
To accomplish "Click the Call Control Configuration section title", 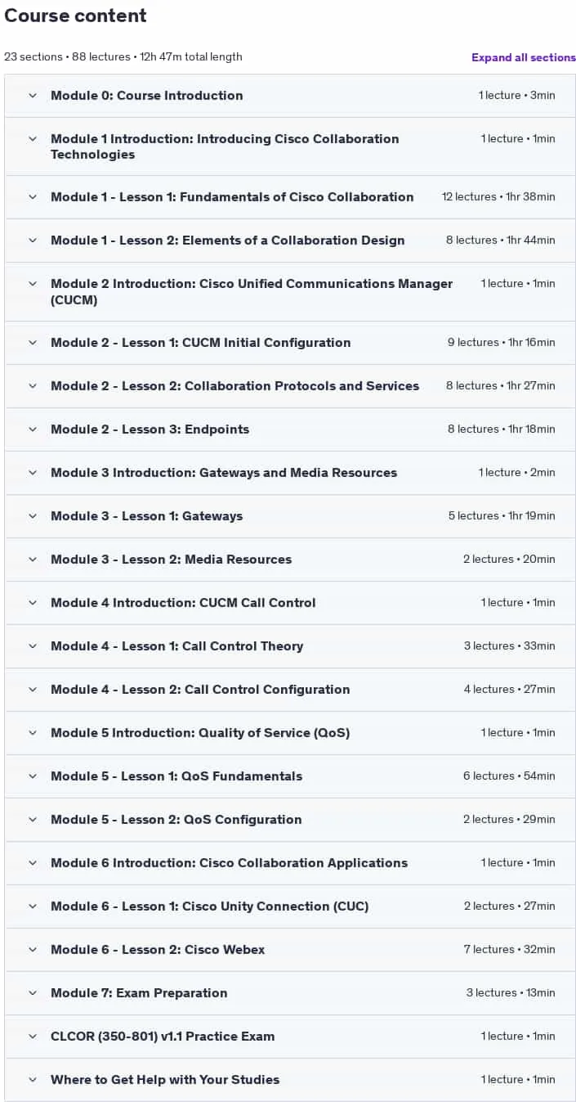I will (x=200, y=690).
